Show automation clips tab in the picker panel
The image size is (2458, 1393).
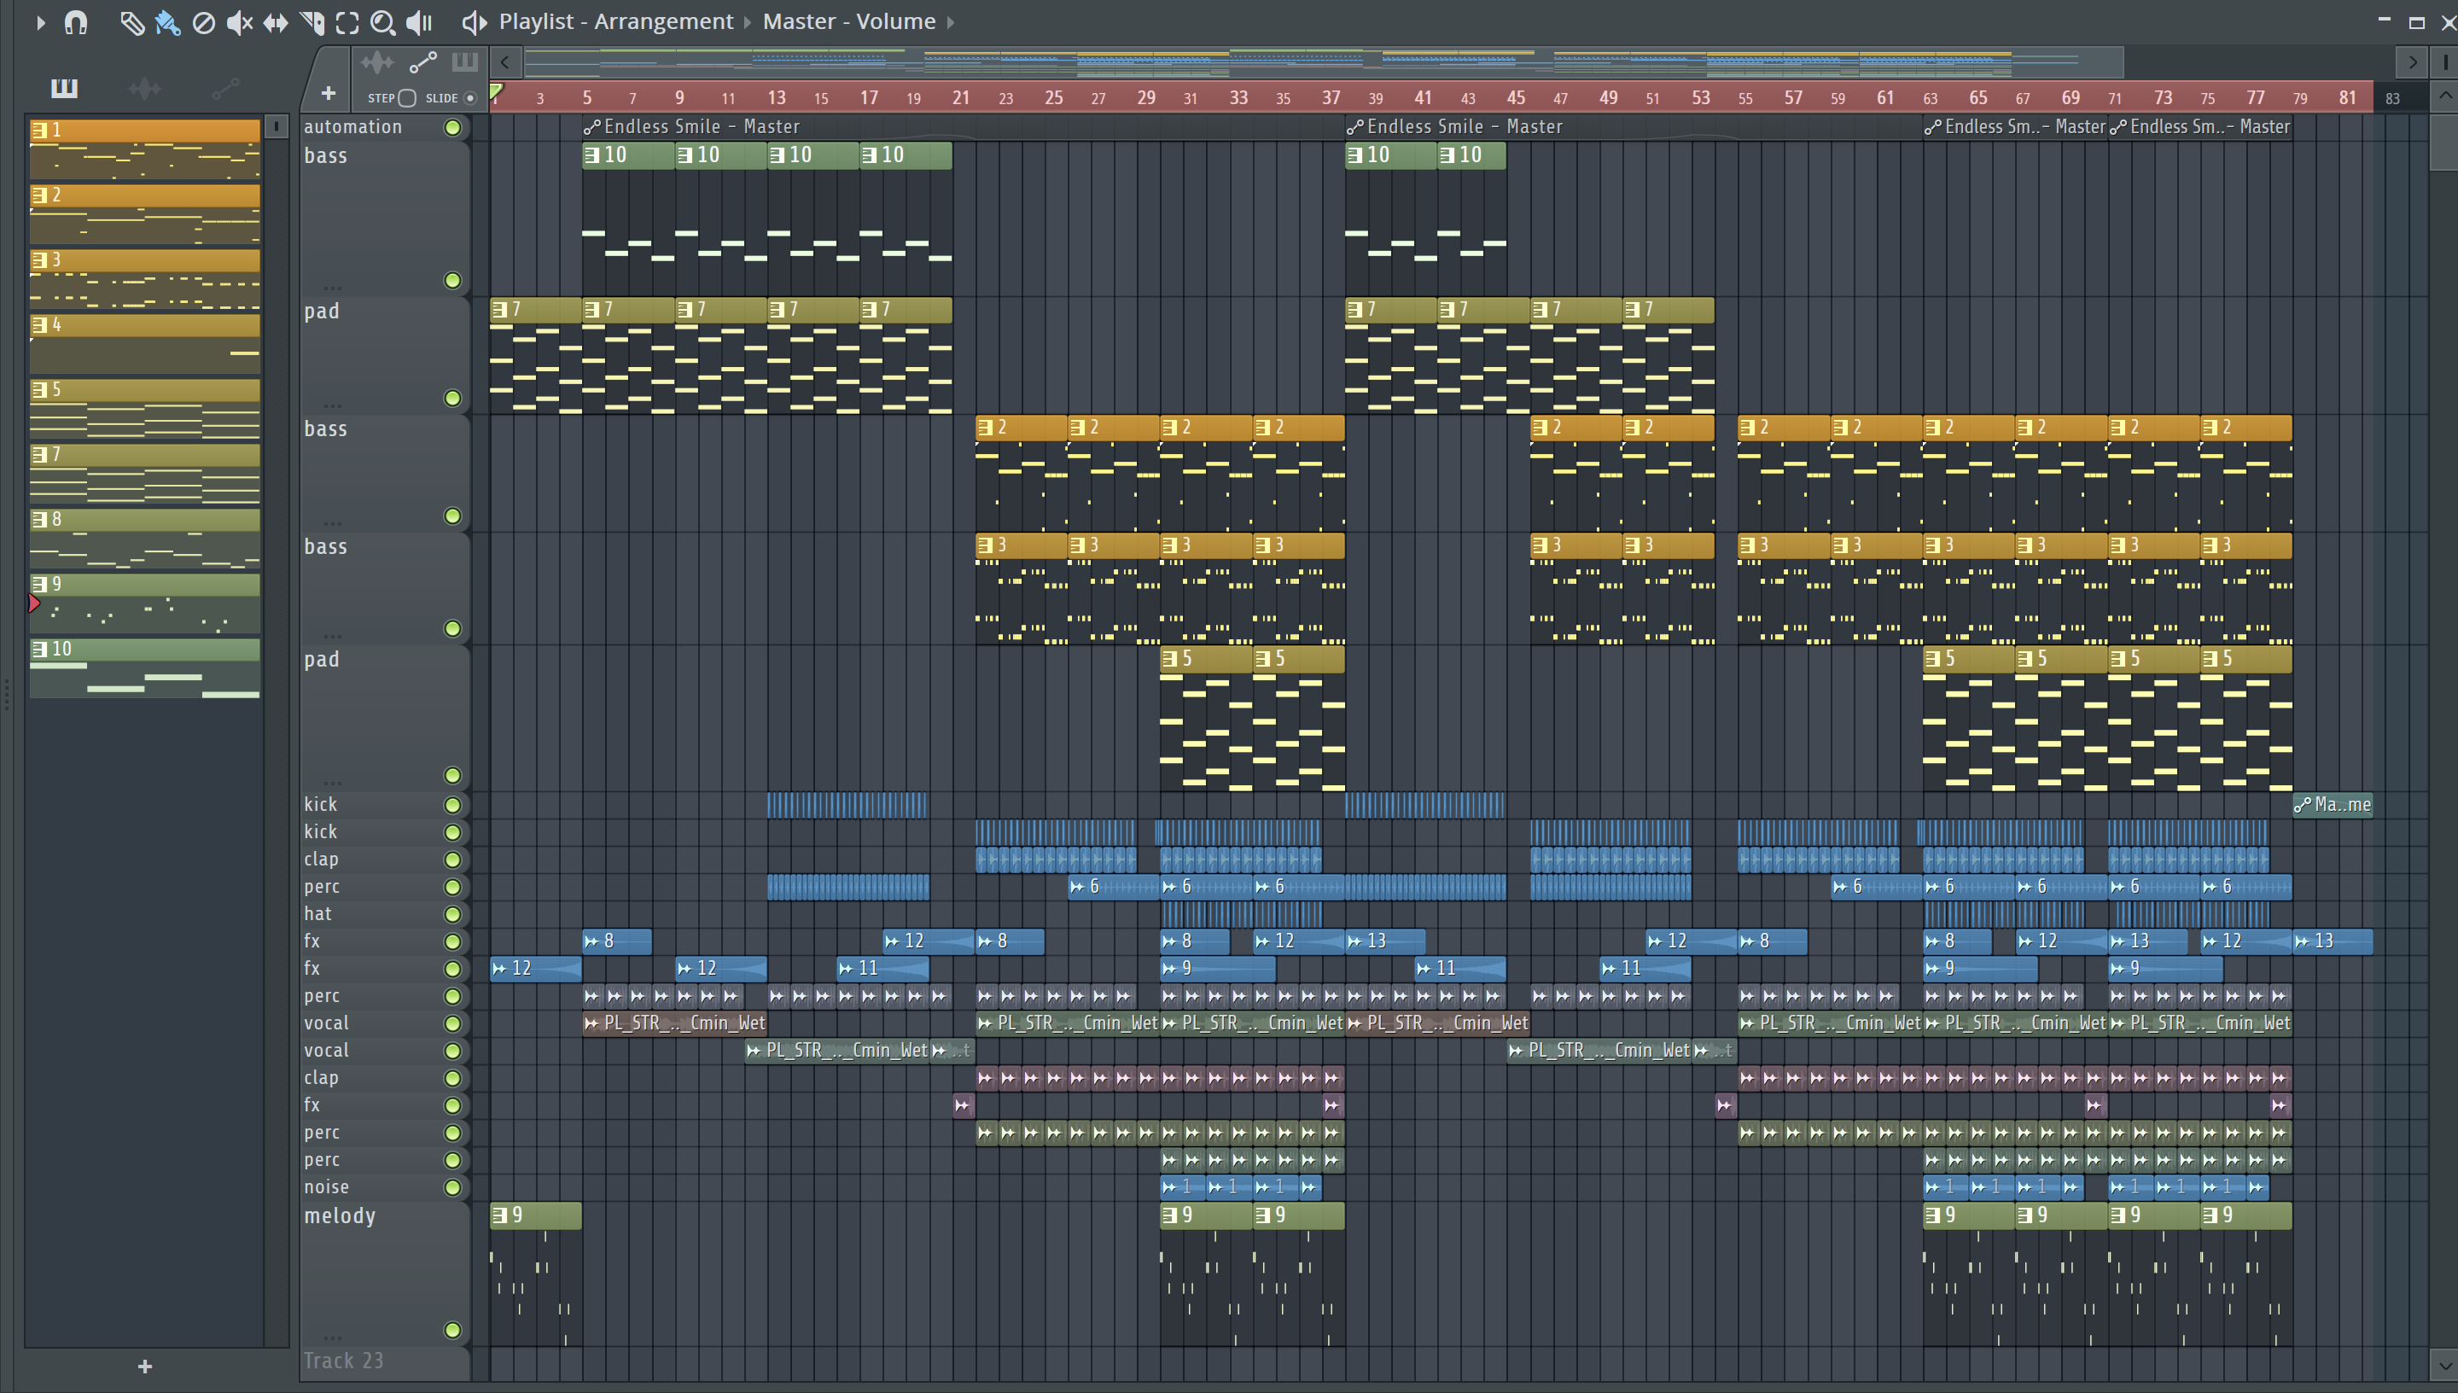coord(225,89)
